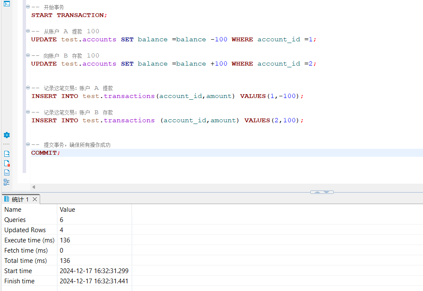Click the blue gear settings icon

(7, 135)
